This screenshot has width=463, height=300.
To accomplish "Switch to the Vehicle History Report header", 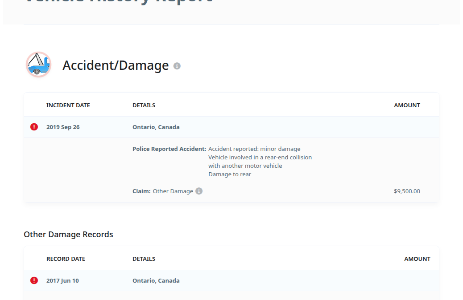I will pyautogui.click(x=118, y=2).
